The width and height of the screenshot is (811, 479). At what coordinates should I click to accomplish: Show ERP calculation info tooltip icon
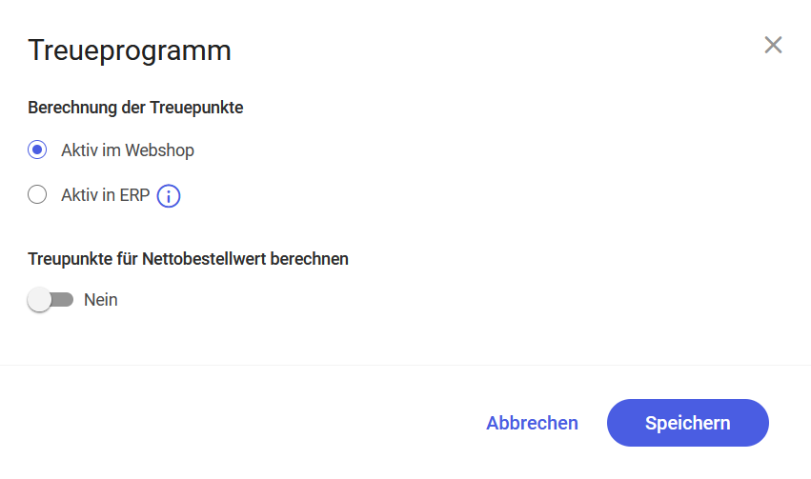pos(169,196)
